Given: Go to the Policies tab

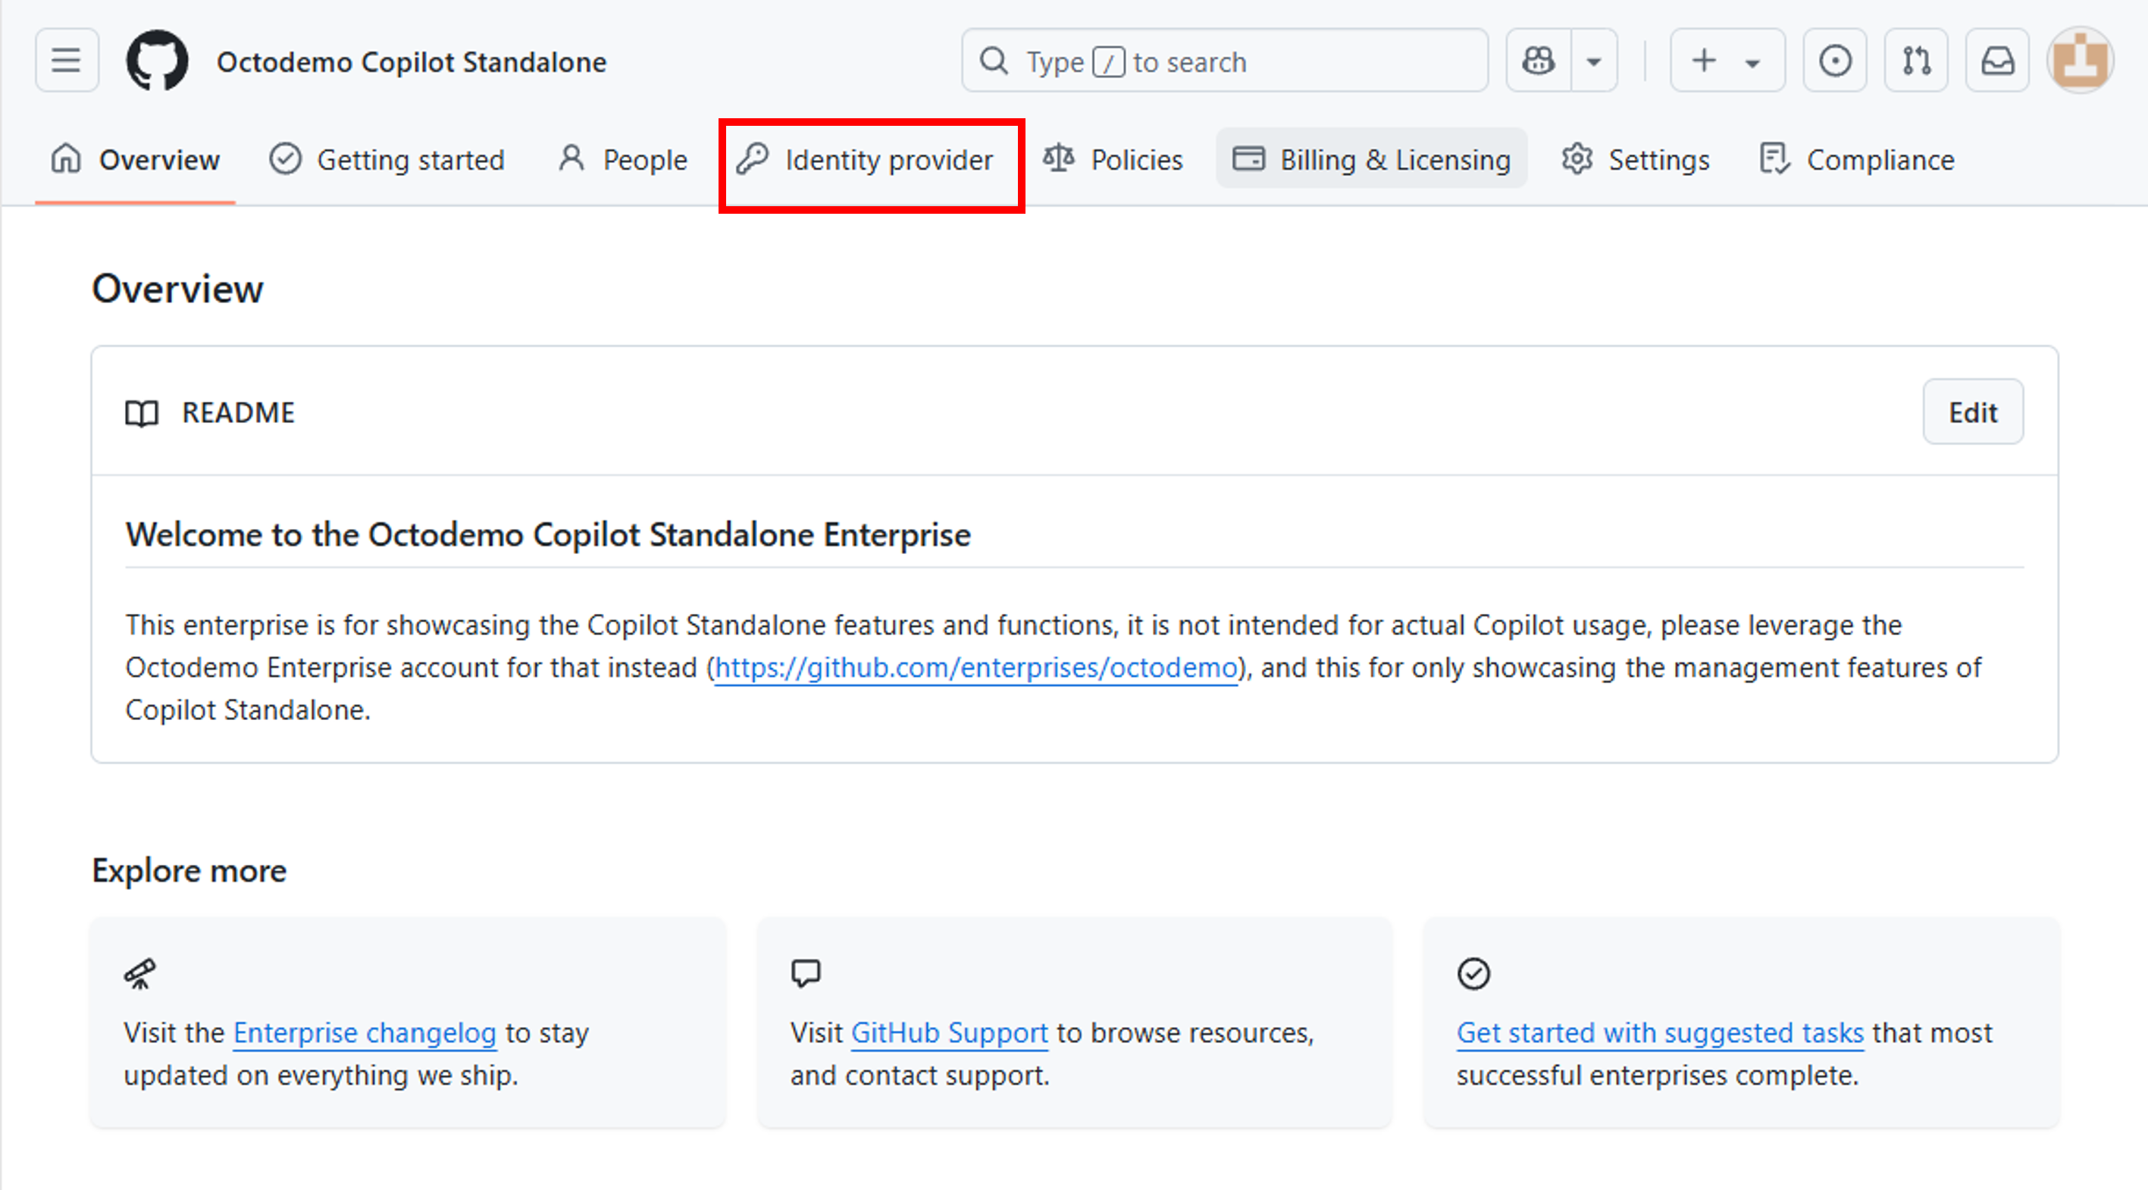Looking at the screenshot, I should (1113, 159).
